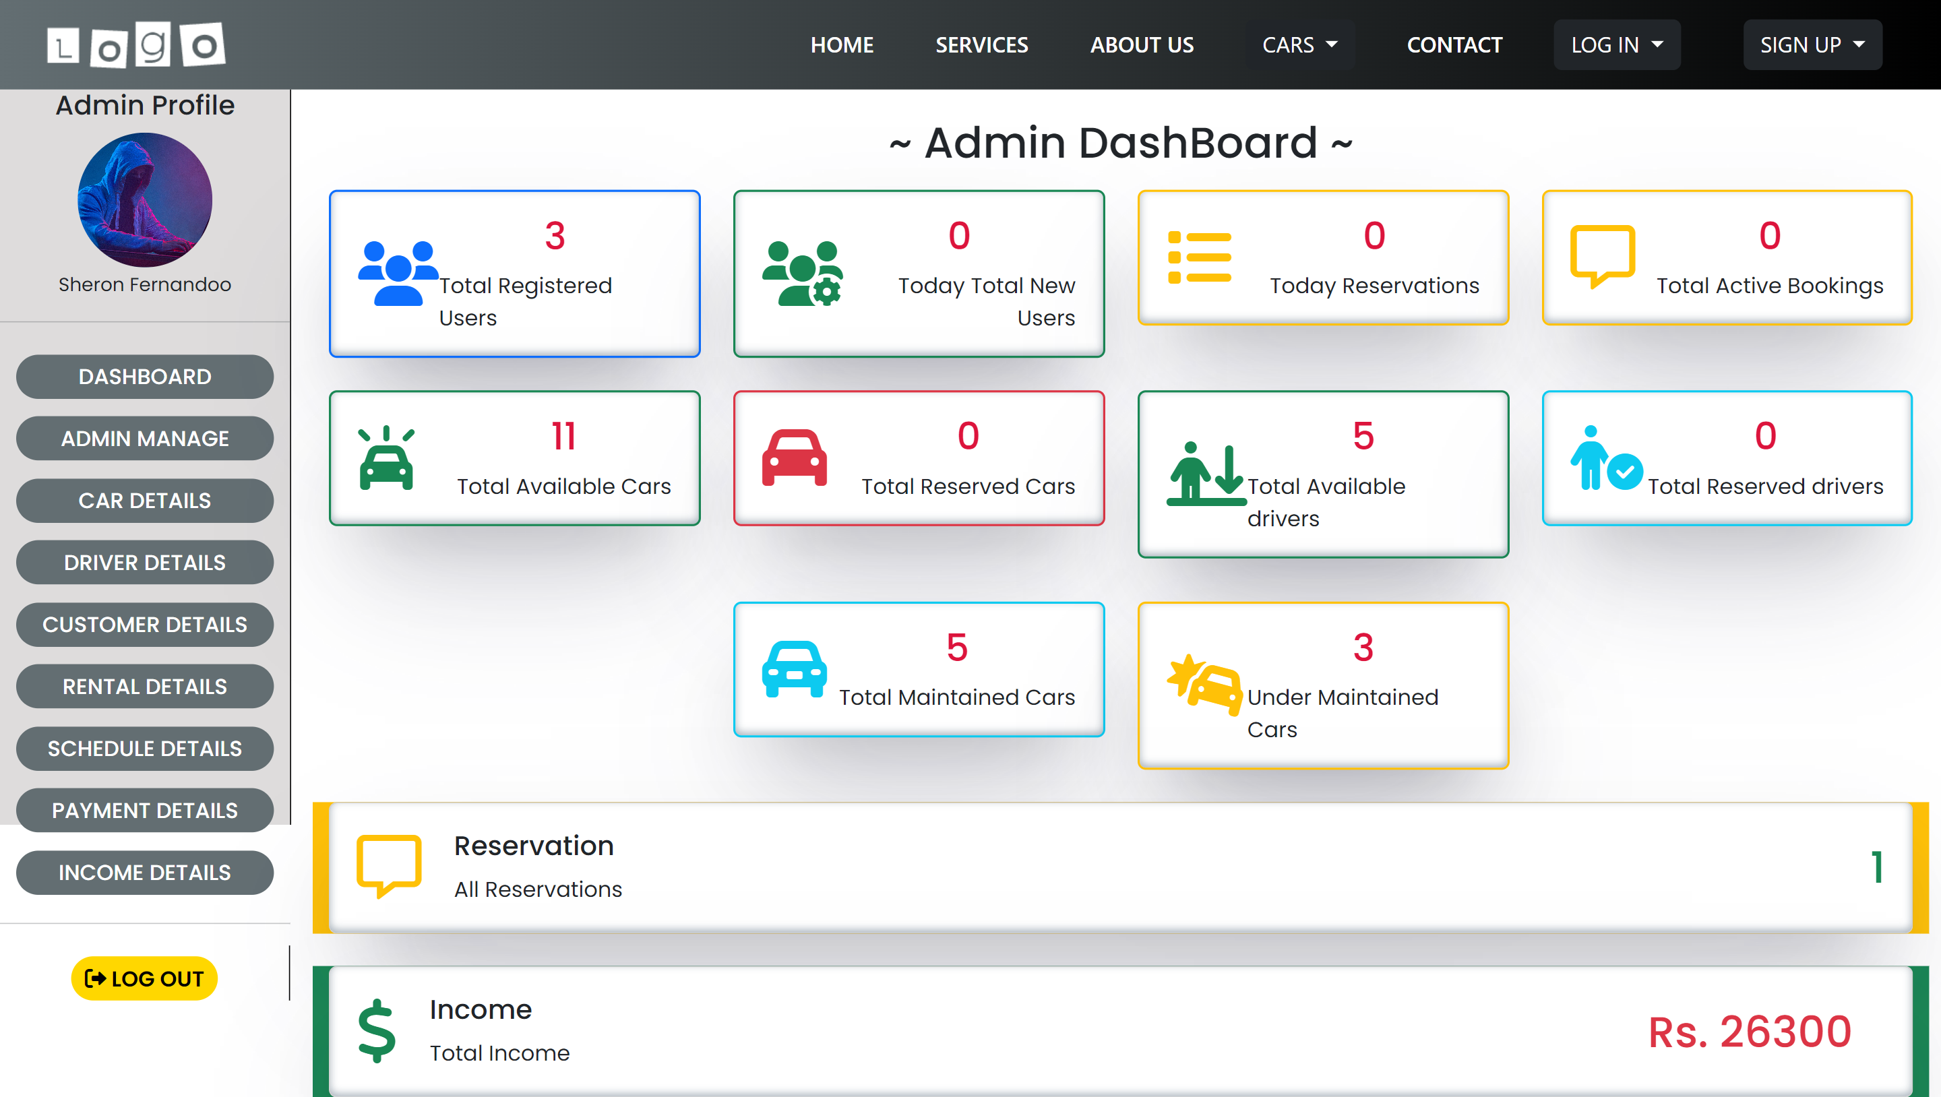This screenshot has width=1941, height=1097.
Task: Open the LOG IN dropdown menu
Action: (1616, 45)
